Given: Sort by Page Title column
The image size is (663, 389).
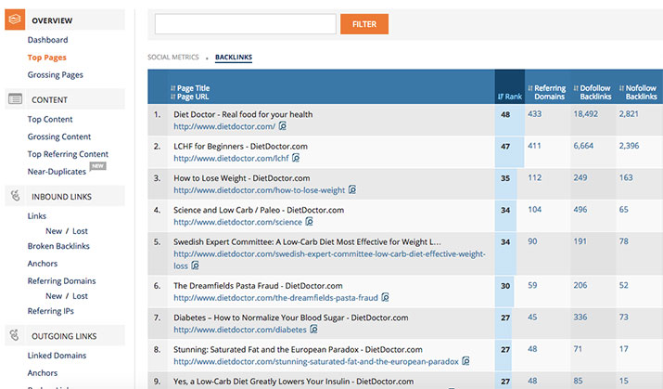Looking at the screenshot, I should 190,88.
